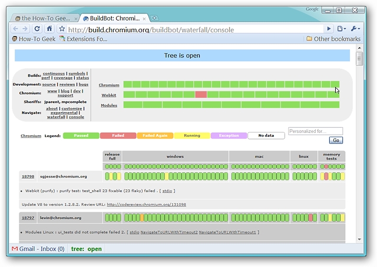Open stdio link for Webkit purify
The image size is (377, 267).
(167, 191)
